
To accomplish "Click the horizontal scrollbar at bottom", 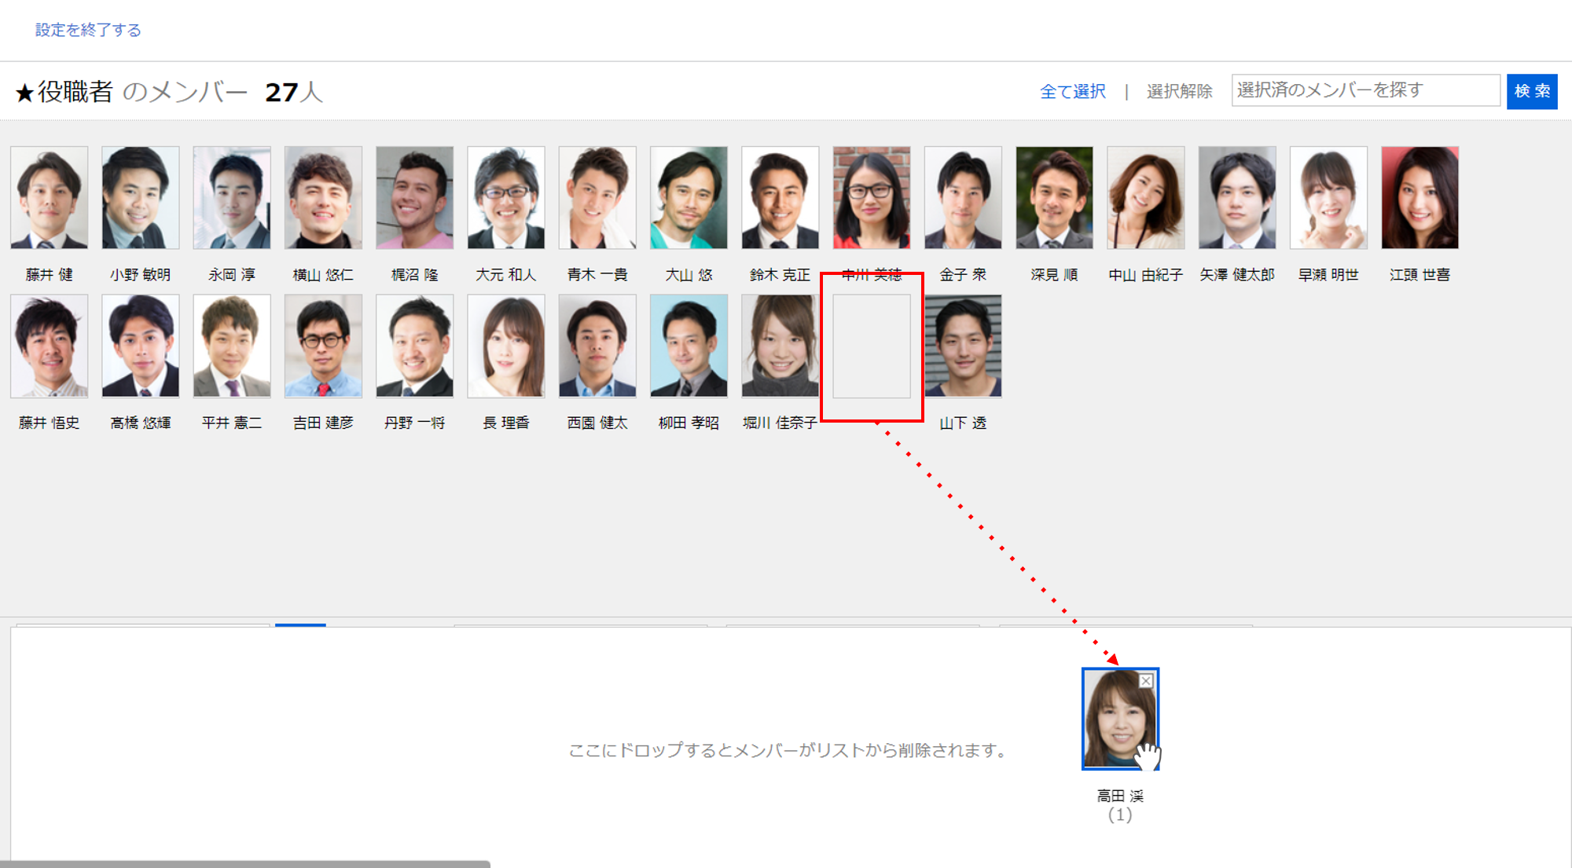I will (x=244, y=863).
